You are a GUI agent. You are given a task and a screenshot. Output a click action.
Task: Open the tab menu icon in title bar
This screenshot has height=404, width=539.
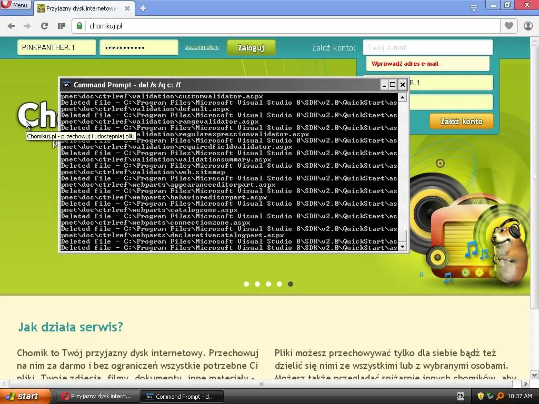pyautogui.click(x=474, y=8)
